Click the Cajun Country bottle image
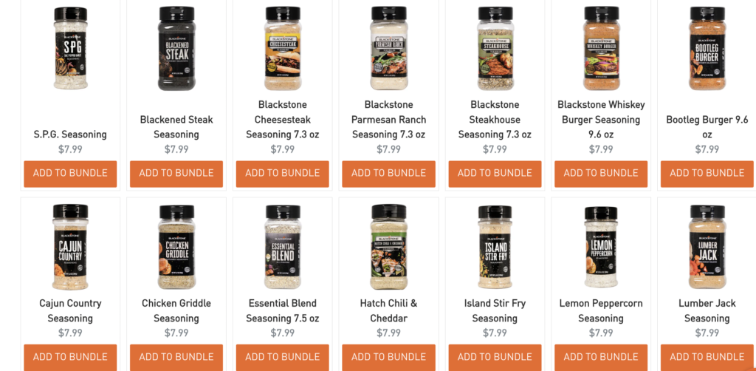 [70, 247]
